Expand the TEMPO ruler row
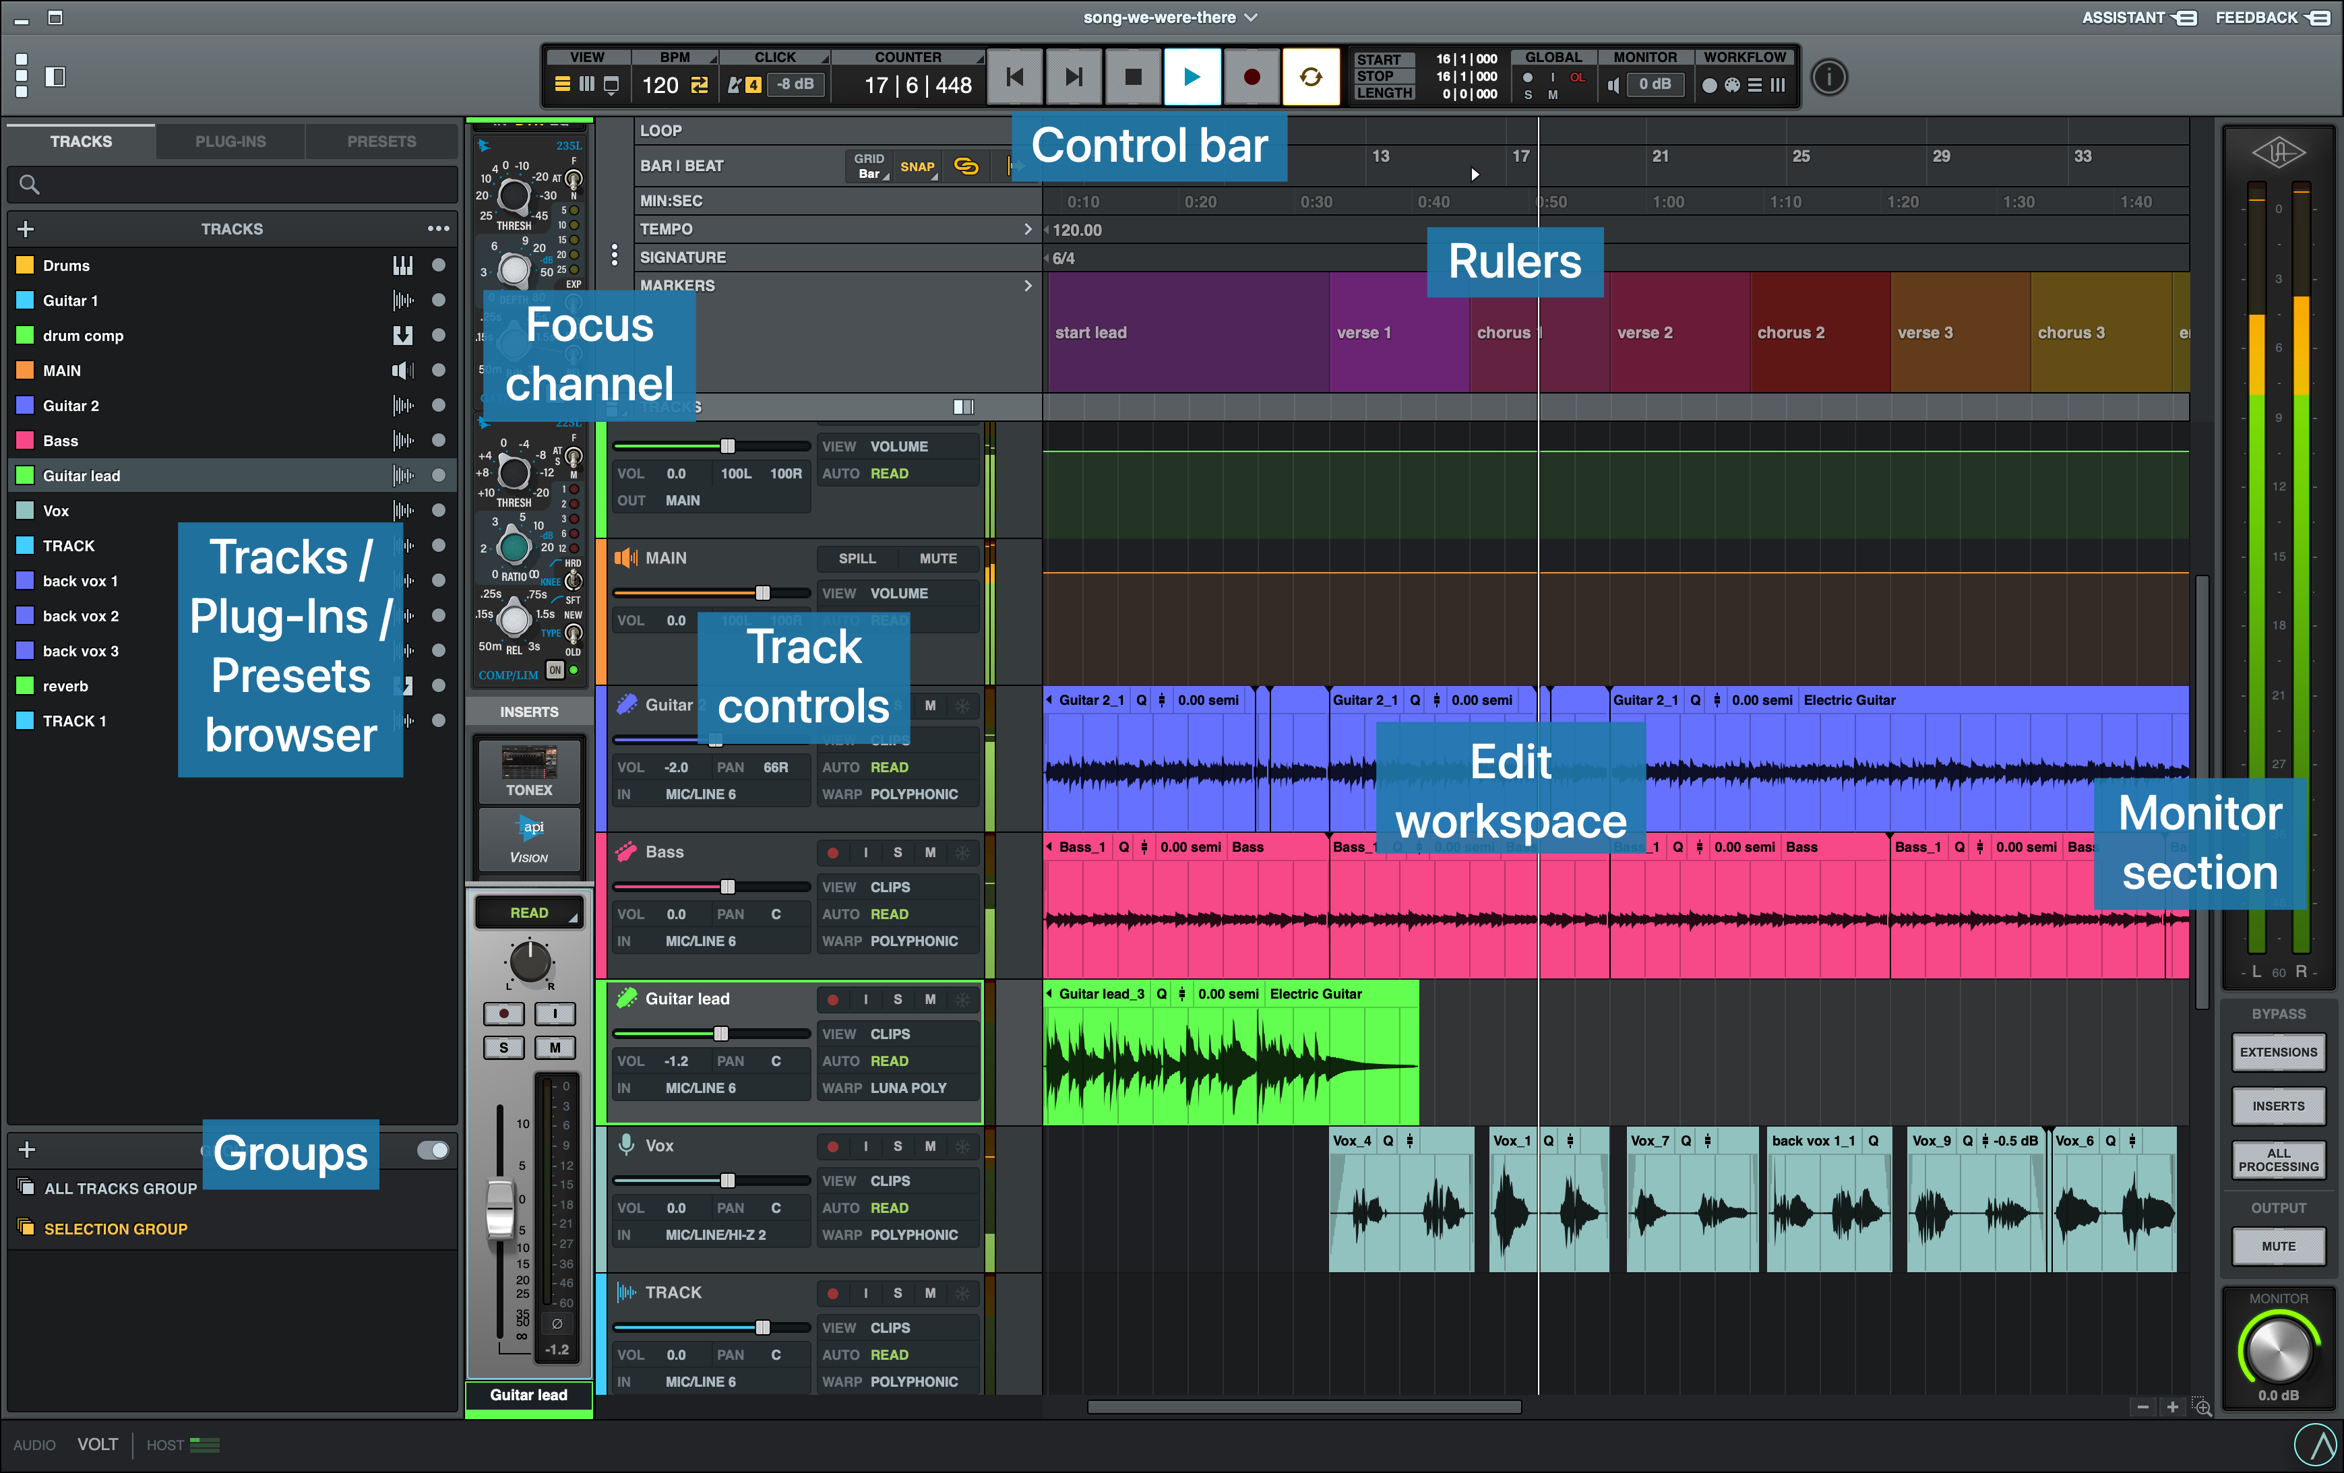 1028,229
